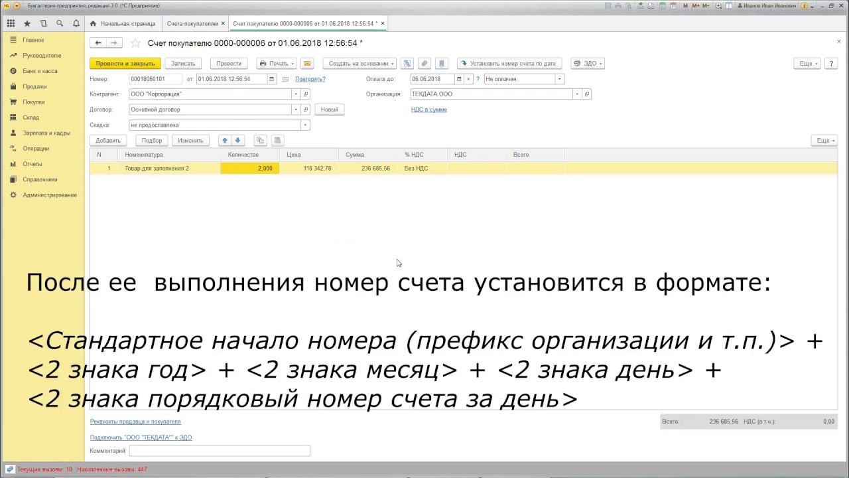Move the row up with blue arrow
This screenshot has width=849, height=478.
[x=225, y=140]
